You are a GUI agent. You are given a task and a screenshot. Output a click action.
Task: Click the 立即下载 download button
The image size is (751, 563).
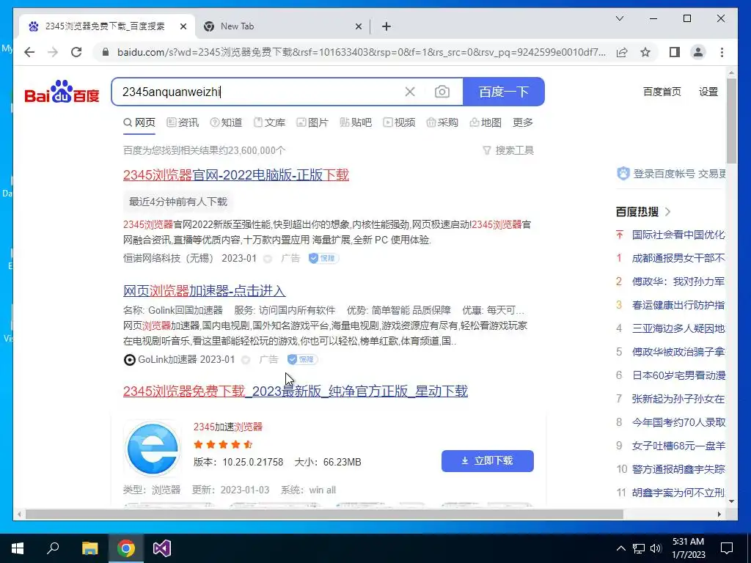[x=488, y=460]
